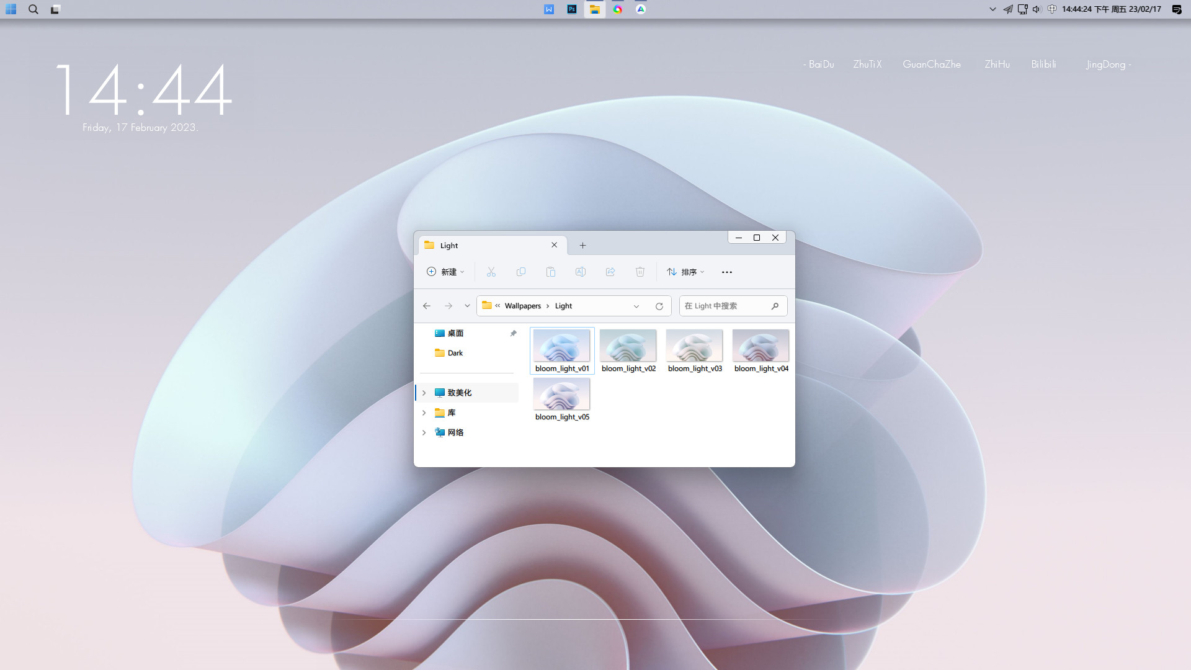Select bloom_light_v03 thumbnail
1191x670 pixels.
(694, 346)
